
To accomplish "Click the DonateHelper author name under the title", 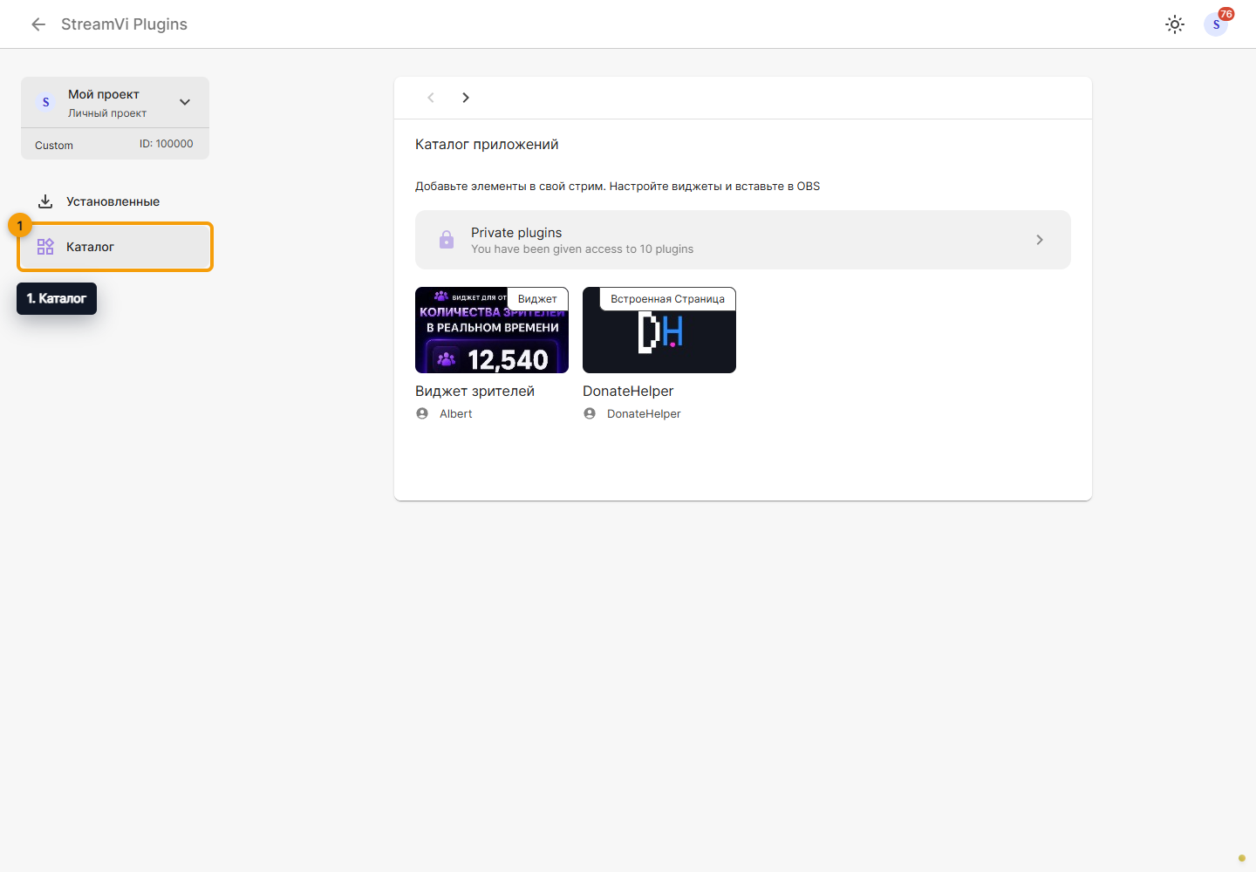I will coord(644,414).
